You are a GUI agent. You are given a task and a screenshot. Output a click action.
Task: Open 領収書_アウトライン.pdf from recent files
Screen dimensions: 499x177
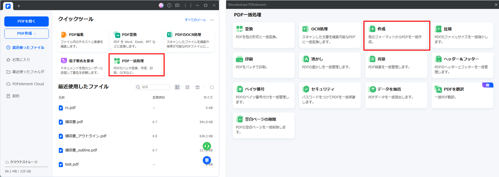click(x=136, y=136)
